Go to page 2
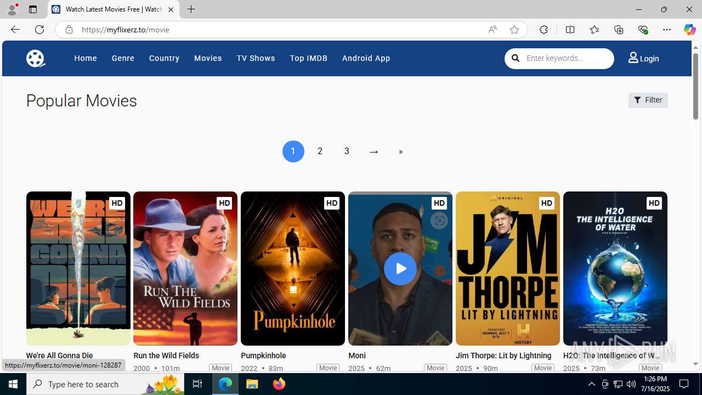The width and height of the screenshot is (702, 395). (320, 151)
